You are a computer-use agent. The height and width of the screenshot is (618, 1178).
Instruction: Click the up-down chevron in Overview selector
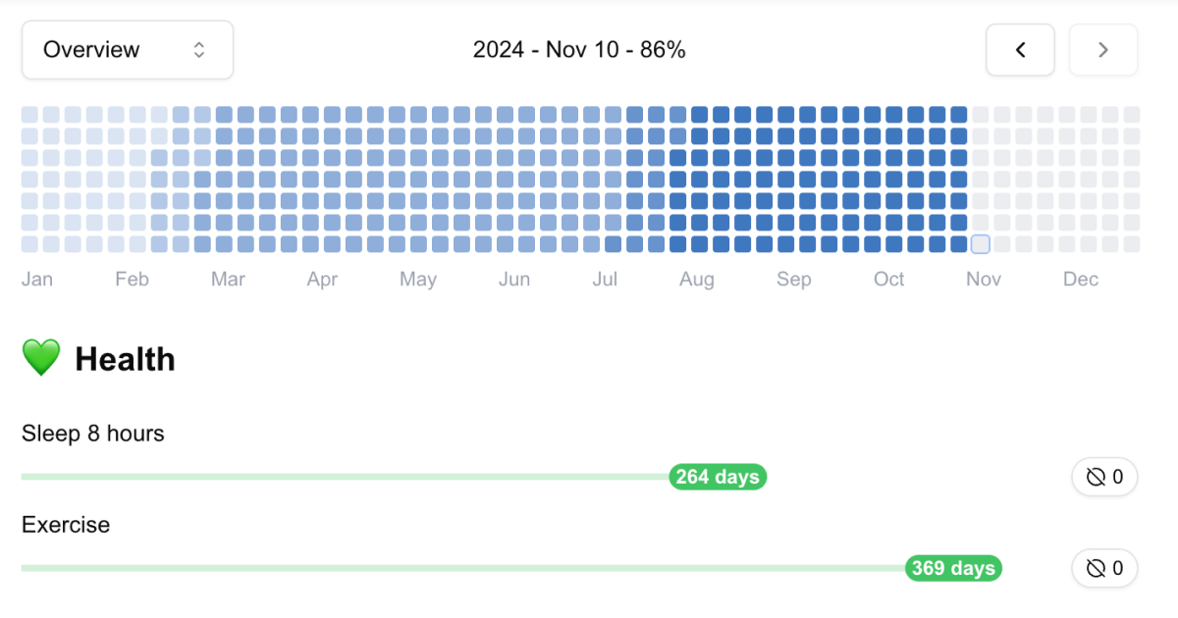(199, 50)
